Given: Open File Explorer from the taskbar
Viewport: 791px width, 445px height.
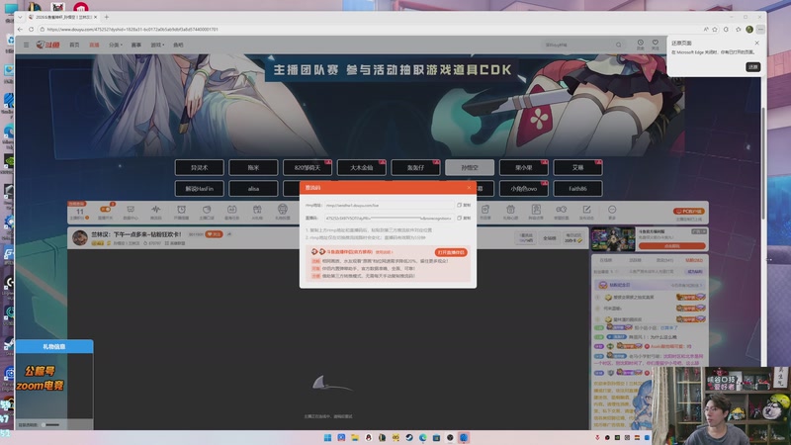Looking at the screenshot, I should [355, 437].
